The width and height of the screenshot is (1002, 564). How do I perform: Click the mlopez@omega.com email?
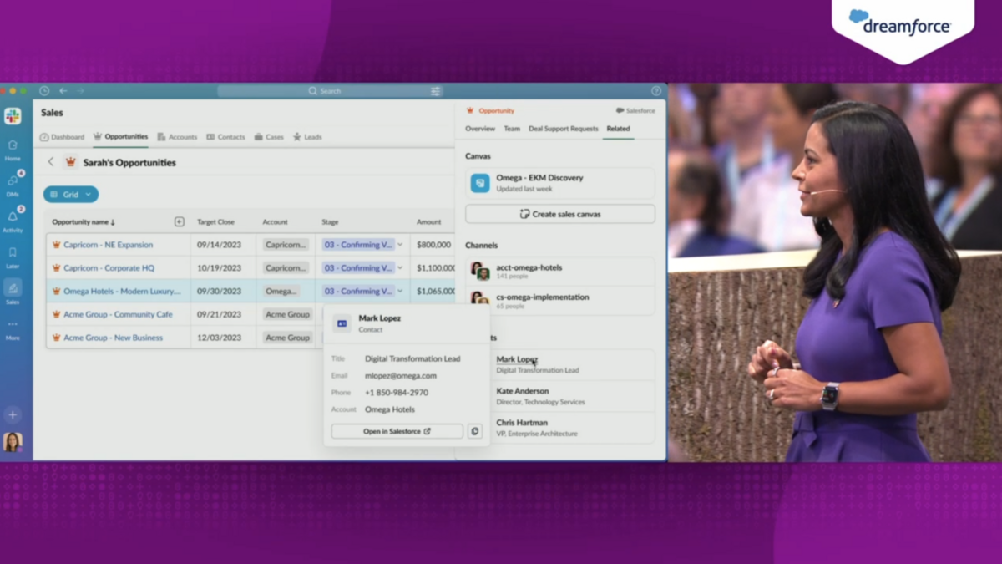(401, 376)
